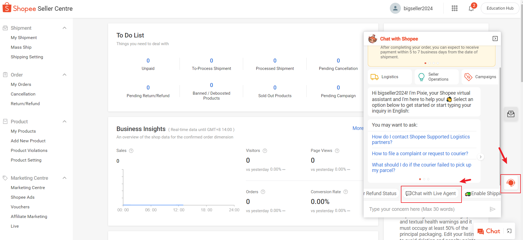This screenshot has height=240, width=523.
Task: Collapse the Shipment sidebar section
Action: (65, 28)
